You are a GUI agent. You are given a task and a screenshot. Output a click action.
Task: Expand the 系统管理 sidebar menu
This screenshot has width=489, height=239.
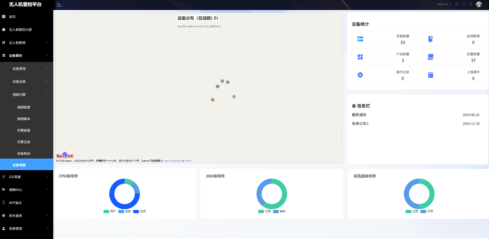[x=26, y=228]
